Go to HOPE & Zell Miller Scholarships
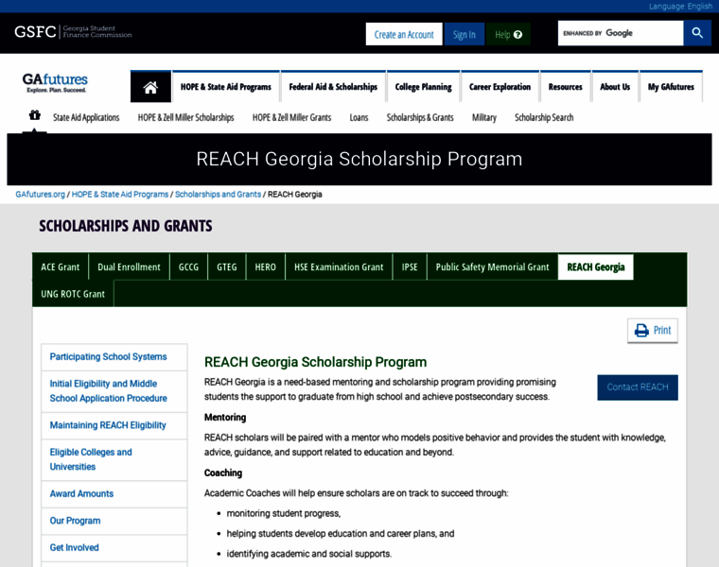 (185, 118)
